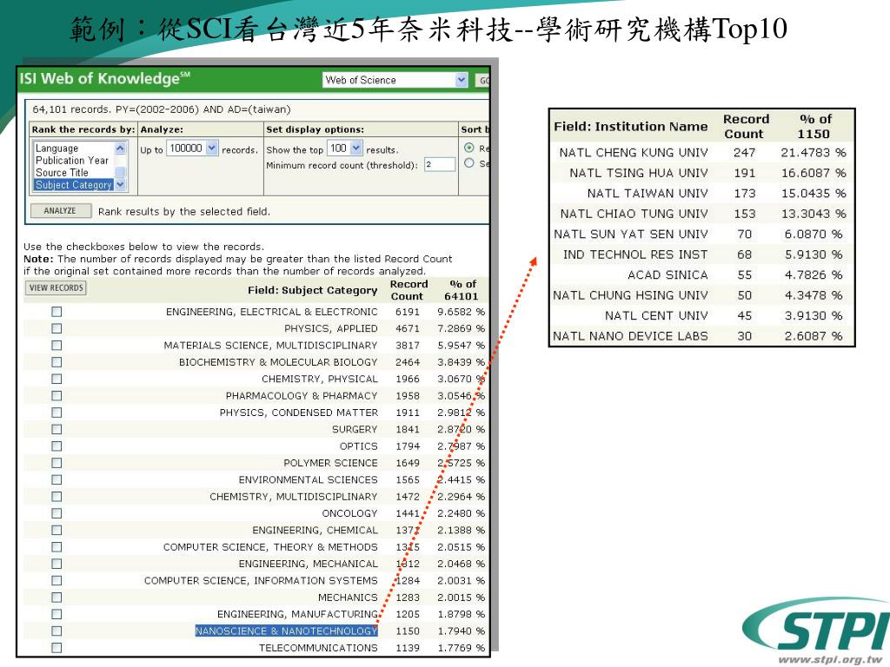Click 'NATL SUN YAT SEN UNIV' institution name
Viewport: 890px width, 667px height.
tap(631, 234)
